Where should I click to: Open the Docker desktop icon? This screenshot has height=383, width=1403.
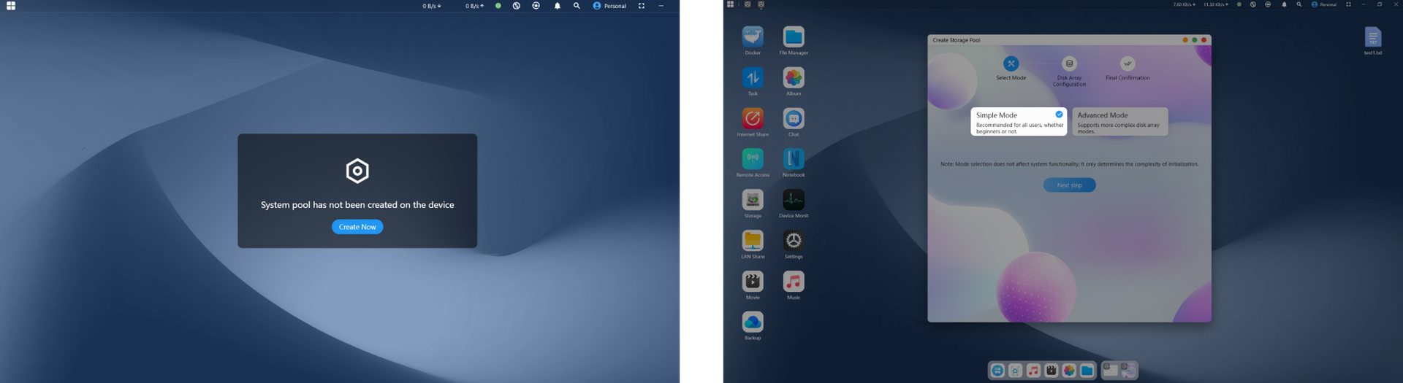[x=753, y=37]
